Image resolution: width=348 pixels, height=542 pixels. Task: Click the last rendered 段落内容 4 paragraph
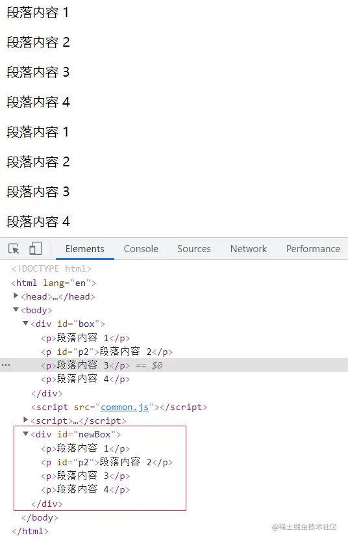38,222
